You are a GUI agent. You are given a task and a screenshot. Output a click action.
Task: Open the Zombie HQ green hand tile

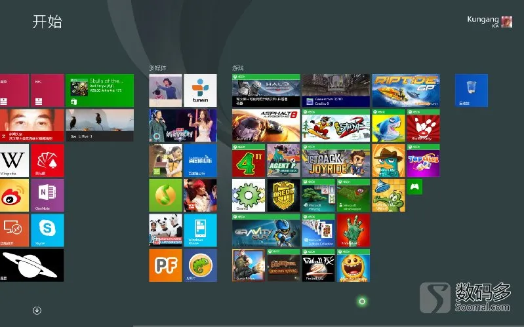pyautogui.click(x=353, y=231)
